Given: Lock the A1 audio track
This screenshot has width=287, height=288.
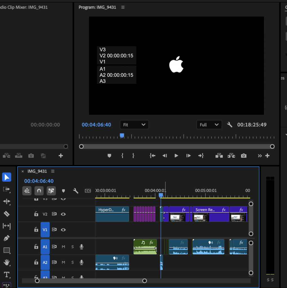Looking at the screenshot, I should point(36,246).
